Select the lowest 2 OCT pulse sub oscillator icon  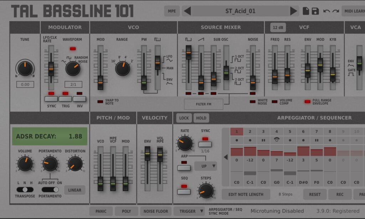(x=238, y=83)
